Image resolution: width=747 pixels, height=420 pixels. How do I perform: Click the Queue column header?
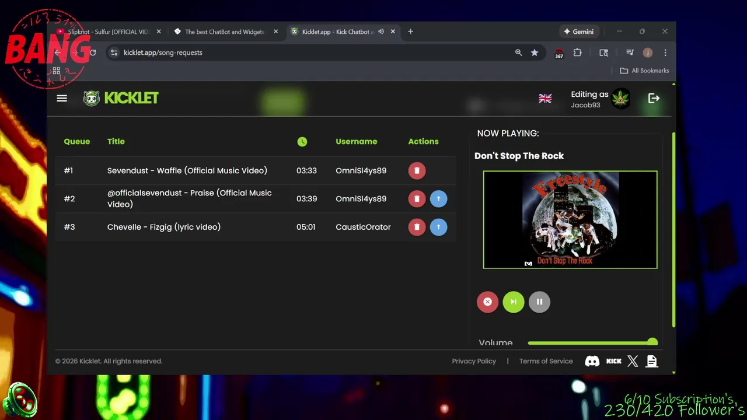pos(77,142)
